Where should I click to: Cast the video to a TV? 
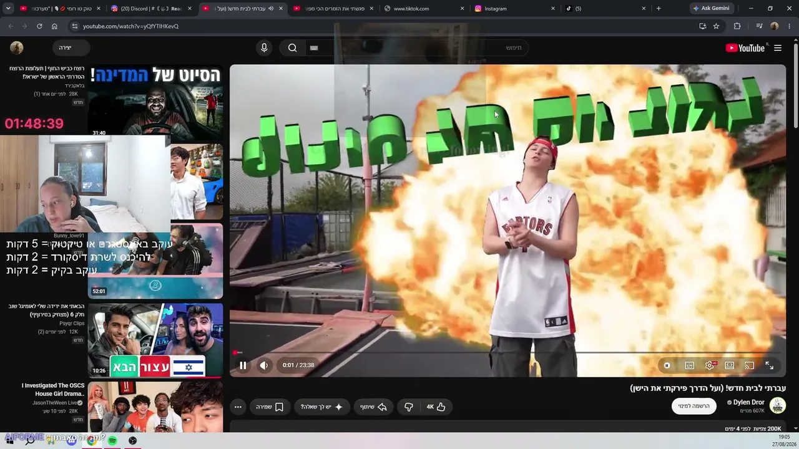coord(749,365)
